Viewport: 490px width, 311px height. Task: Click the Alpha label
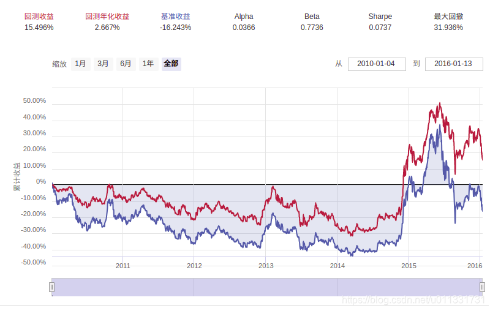click(244, 17)
